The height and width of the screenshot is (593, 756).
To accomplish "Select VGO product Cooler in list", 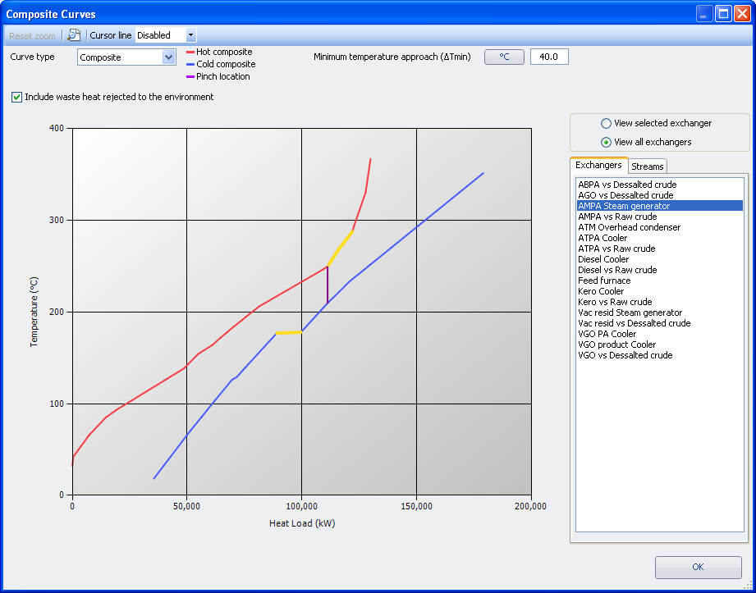I will click(660, 344).
